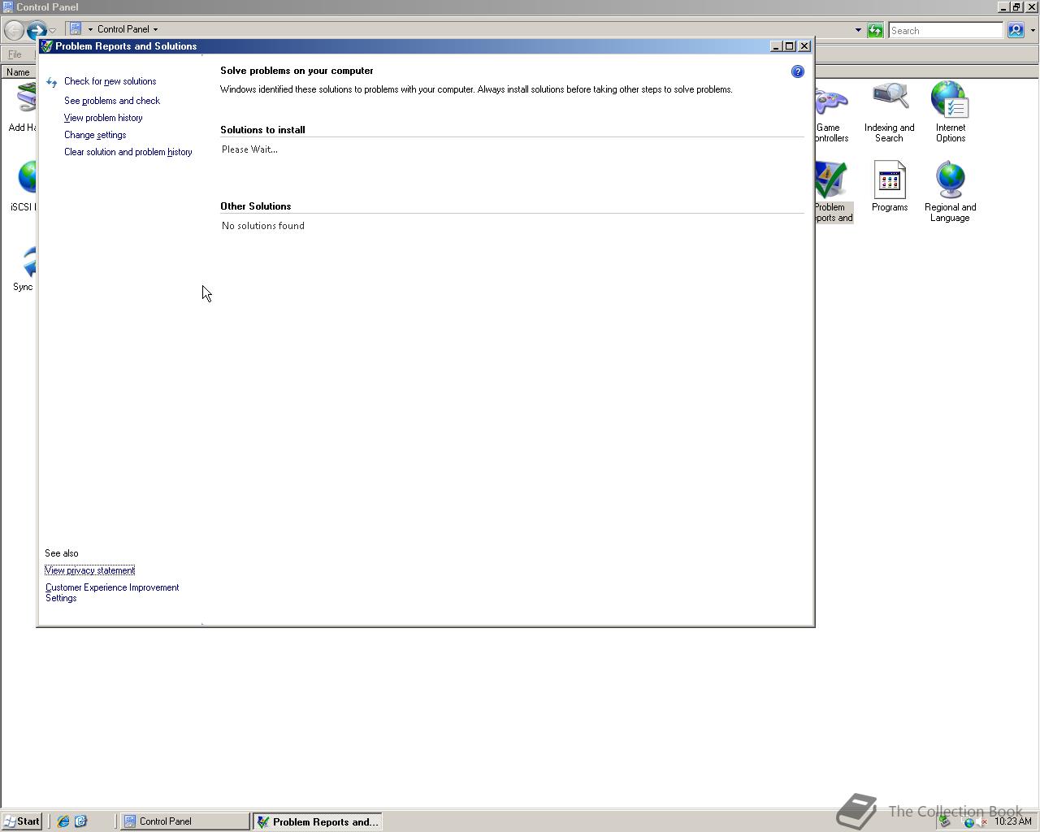Click the clock in the system tray
The width and height of the screenshot is (1040, 832).
tap(1012, 821)
